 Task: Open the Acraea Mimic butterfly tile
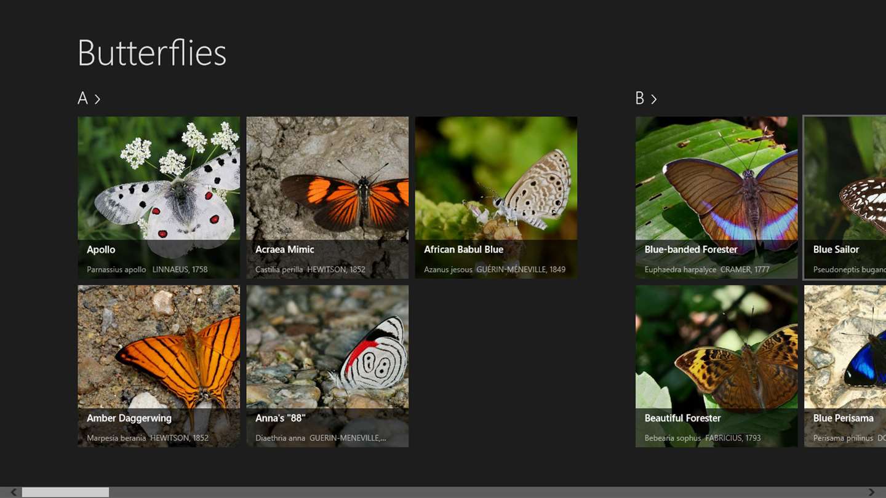(327, 197)
